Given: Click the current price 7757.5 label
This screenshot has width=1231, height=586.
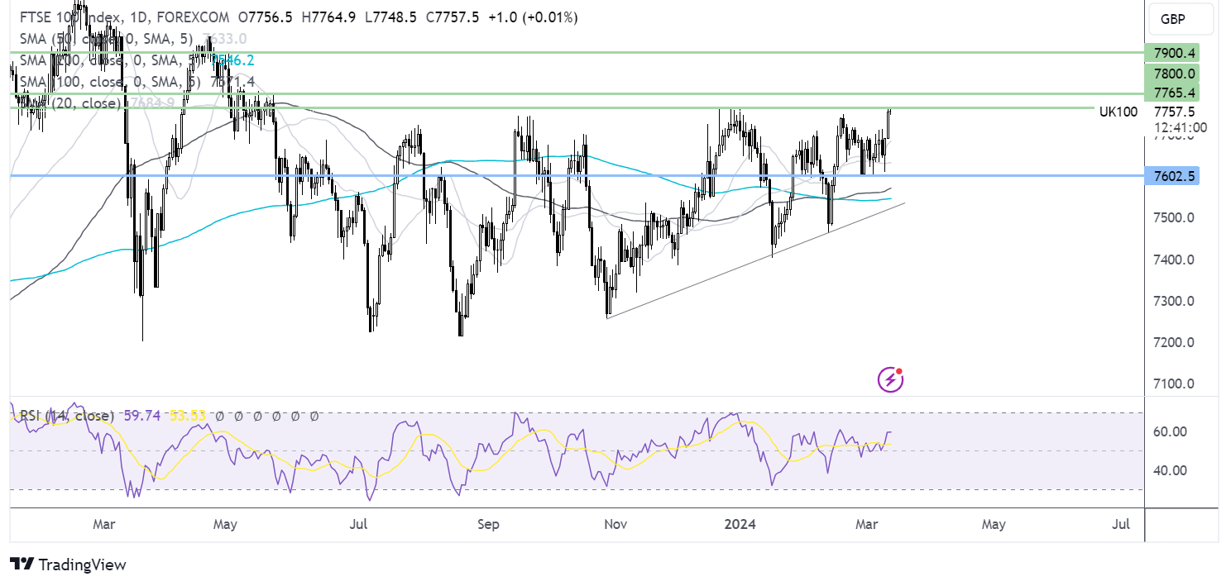Looking at the screenshot, I should [x=1175, y=112].
